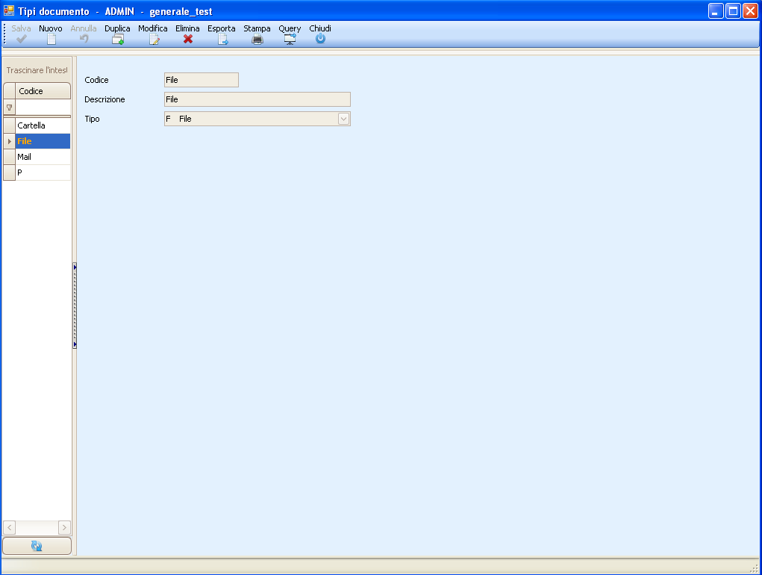Print with the Stampa icon
The width and height of the screenshot is (762, 575).
click(x=257, y=40)
